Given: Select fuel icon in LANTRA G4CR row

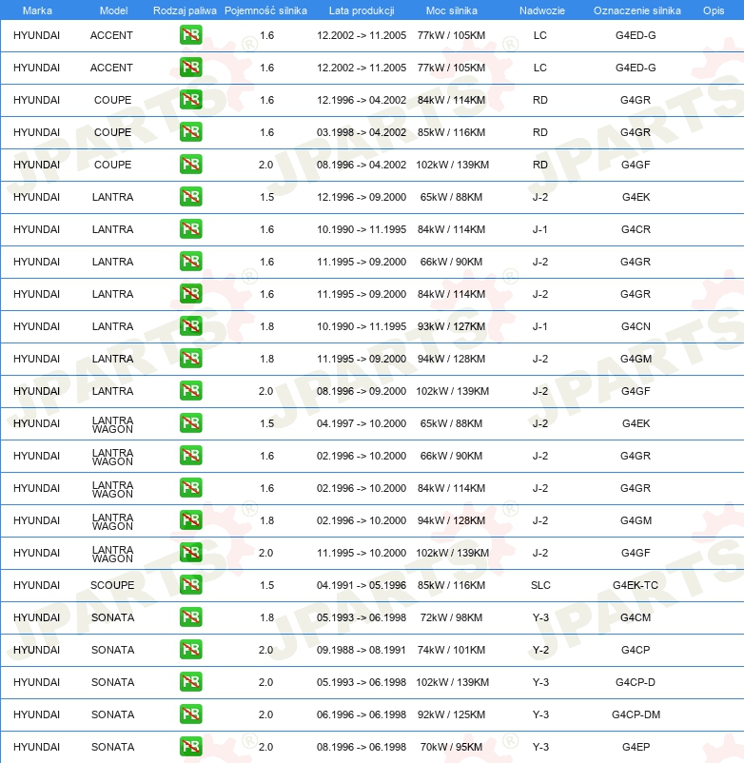Looking at the screenshot, I should click(190, 229).
